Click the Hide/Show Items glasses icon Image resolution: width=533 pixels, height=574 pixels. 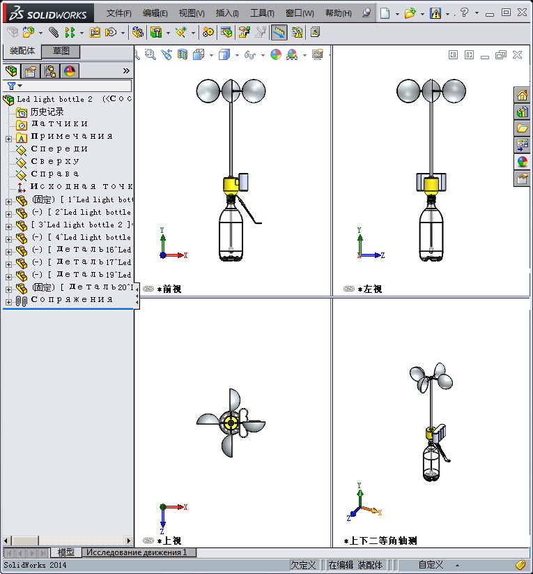[250, 54]
